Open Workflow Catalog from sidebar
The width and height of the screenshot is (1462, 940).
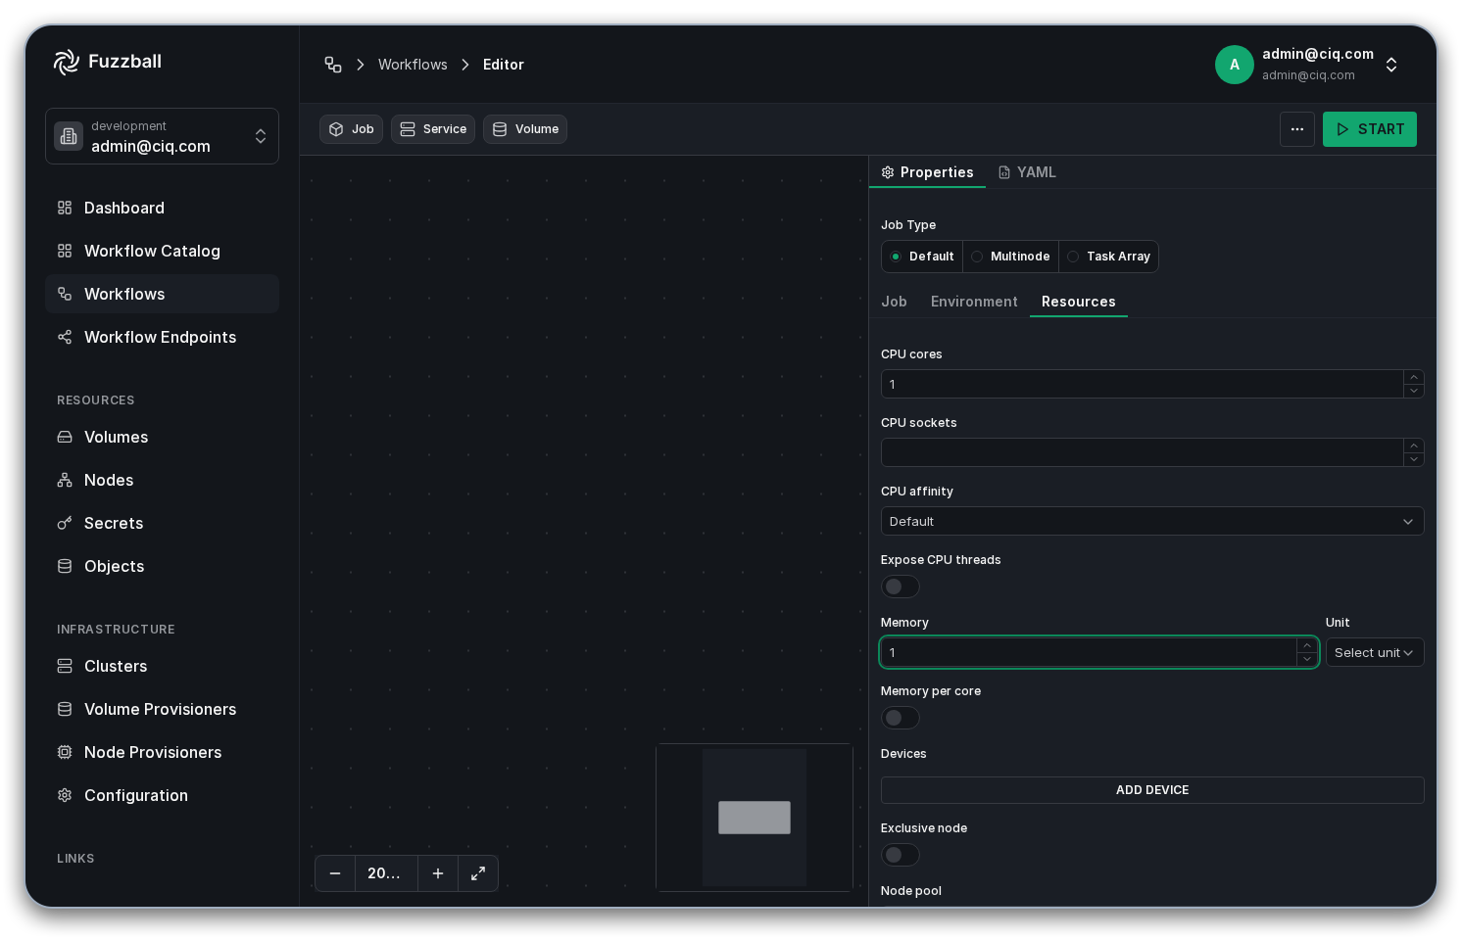click(x=162, y=251)
